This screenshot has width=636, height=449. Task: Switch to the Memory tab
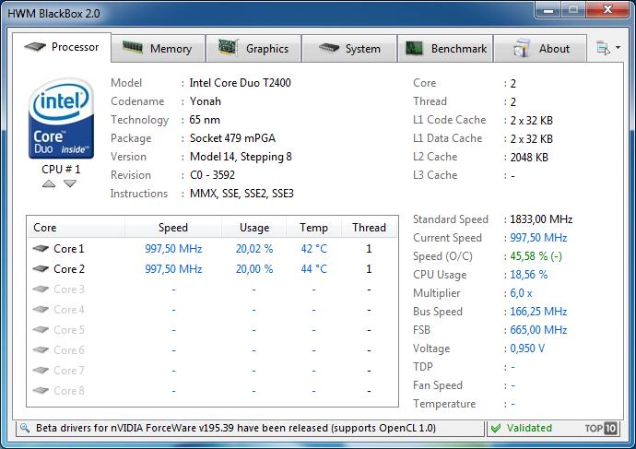(158, 49)
